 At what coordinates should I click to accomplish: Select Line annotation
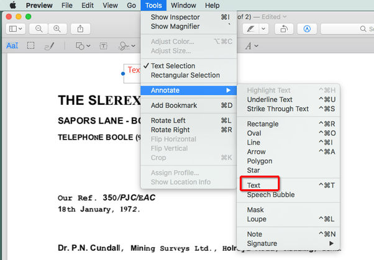[x=288, y=143]
